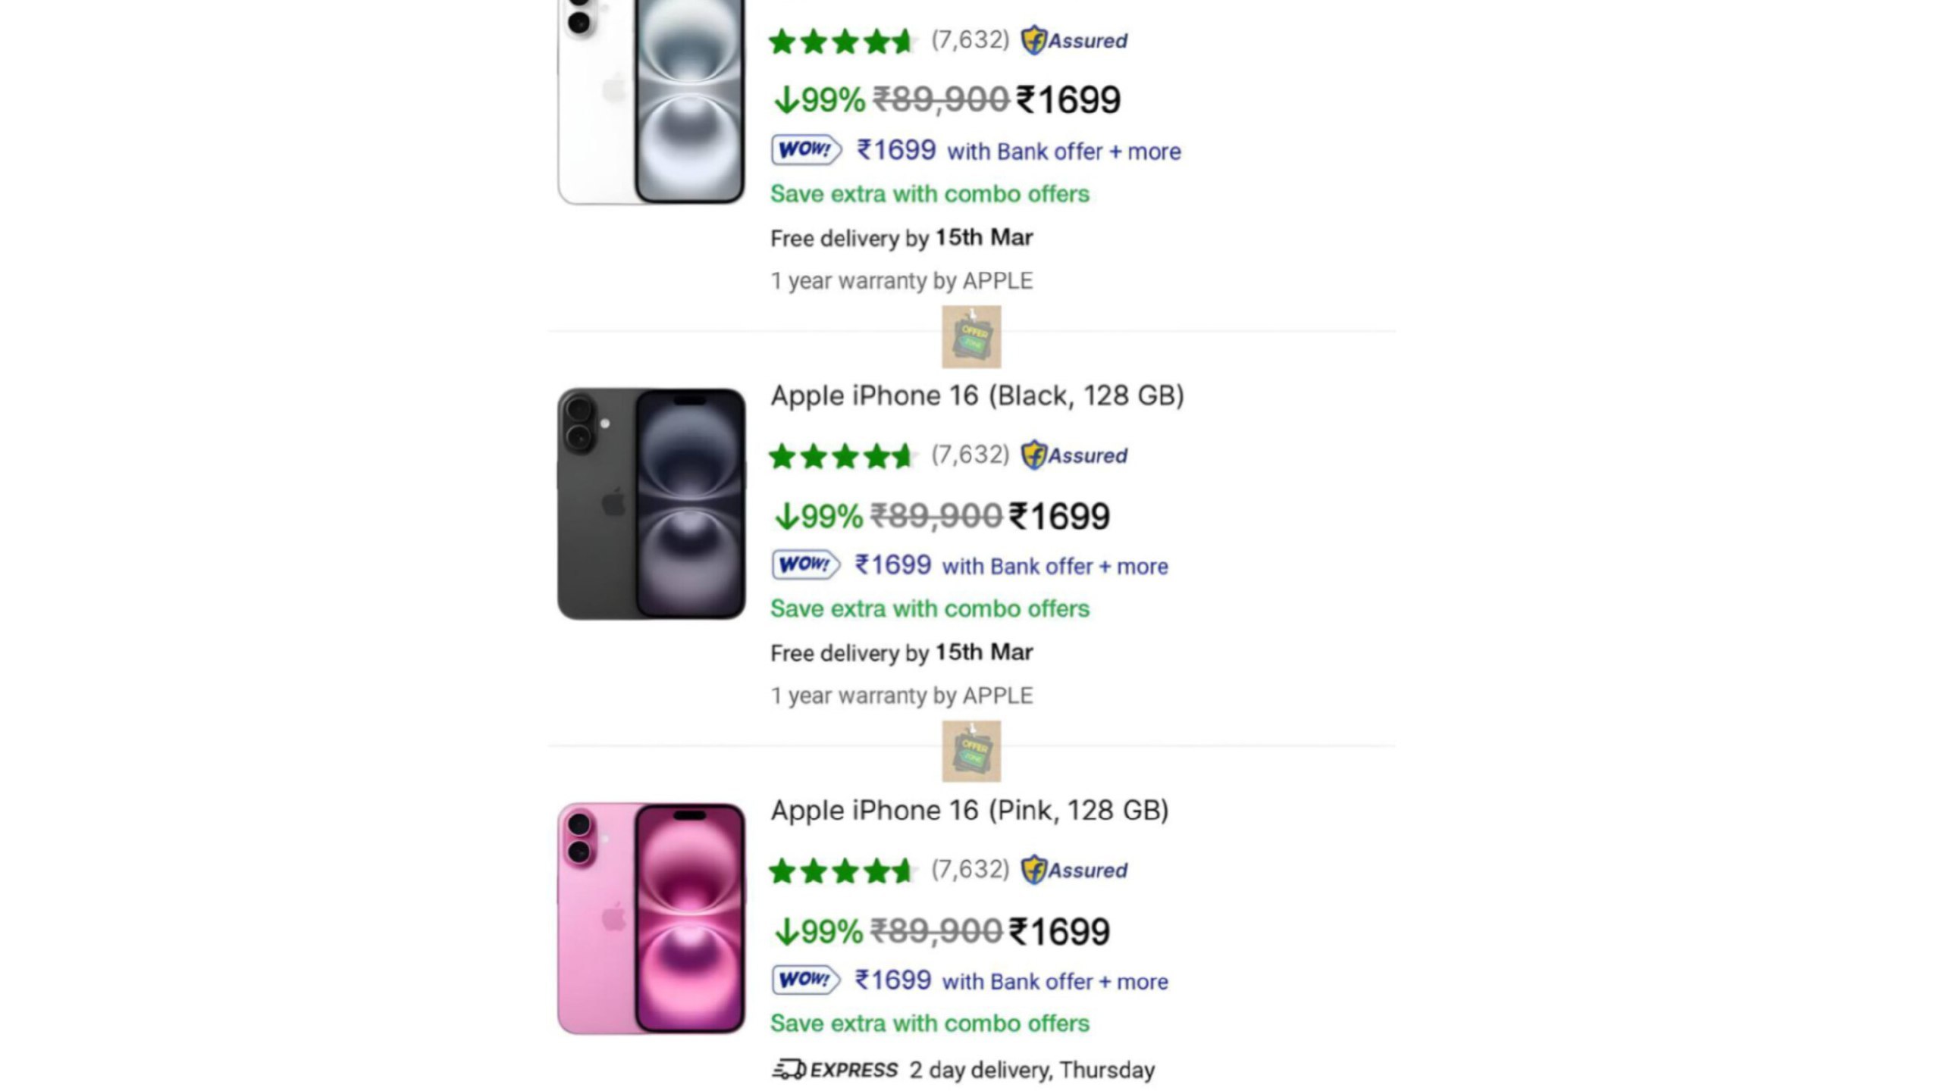
Task: Open the white iPhone 16 product image
Action: 651,102
